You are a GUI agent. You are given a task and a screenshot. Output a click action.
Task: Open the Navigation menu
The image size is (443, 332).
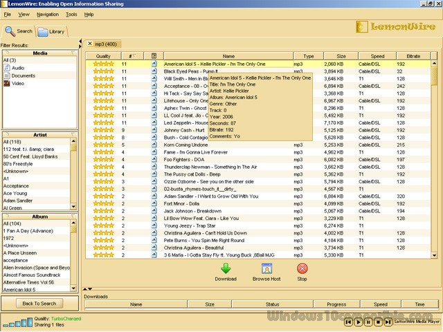click(48, 15)
